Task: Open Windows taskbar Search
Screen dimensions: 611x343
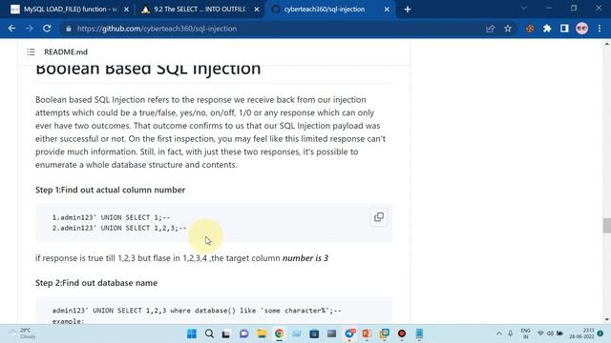Action: click(209, 333)
